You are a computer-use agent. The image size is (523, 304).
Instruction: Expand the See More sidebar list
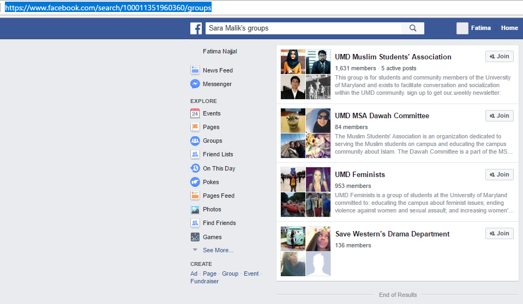[x=218, y=250]
